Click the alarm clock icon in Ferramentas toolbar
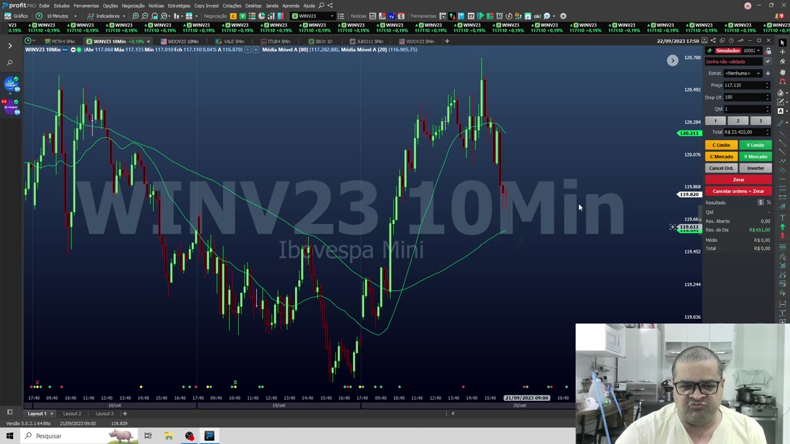Screen dimensions: 790x444 pyautogui.click(x=499, y=16)
